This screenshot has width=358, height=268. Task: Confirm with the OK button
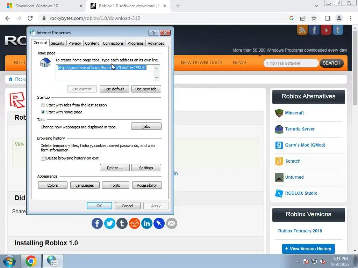[99, 206]
